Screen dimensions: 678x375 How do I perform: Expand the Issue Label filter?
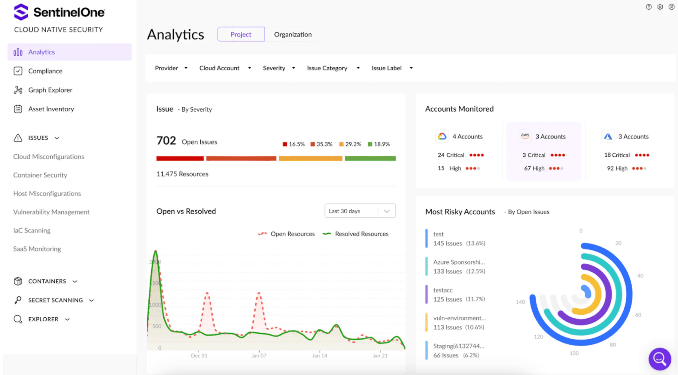[392, 68]
